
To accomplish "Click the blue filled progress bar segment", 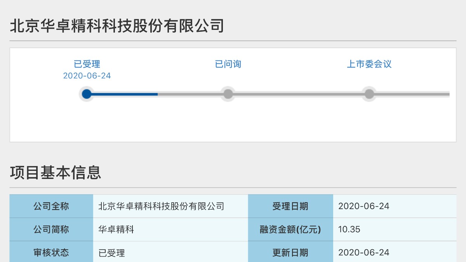I will [x=122, y=94].
